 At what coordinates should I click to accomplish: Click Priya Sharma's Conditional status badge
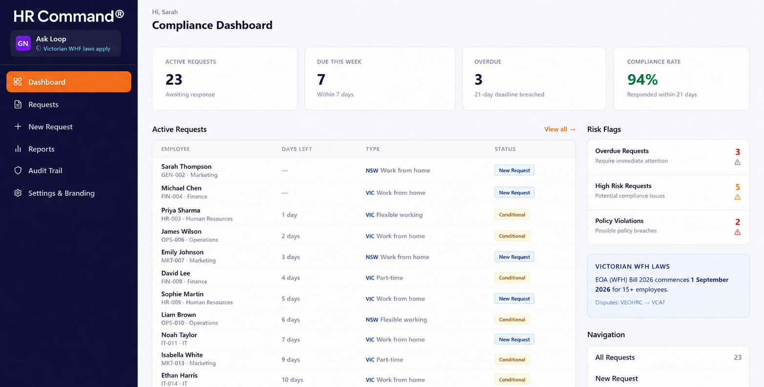512,215
